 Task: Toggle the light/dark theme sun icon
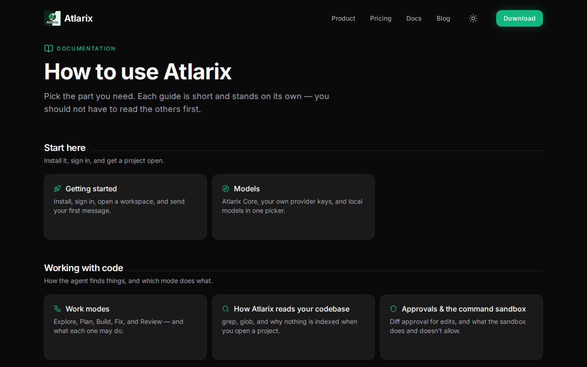(473, 18)
